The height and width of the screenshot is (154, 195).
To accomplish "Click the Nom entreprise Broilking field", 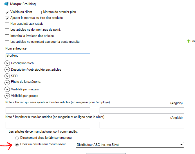I will point(48,57).
